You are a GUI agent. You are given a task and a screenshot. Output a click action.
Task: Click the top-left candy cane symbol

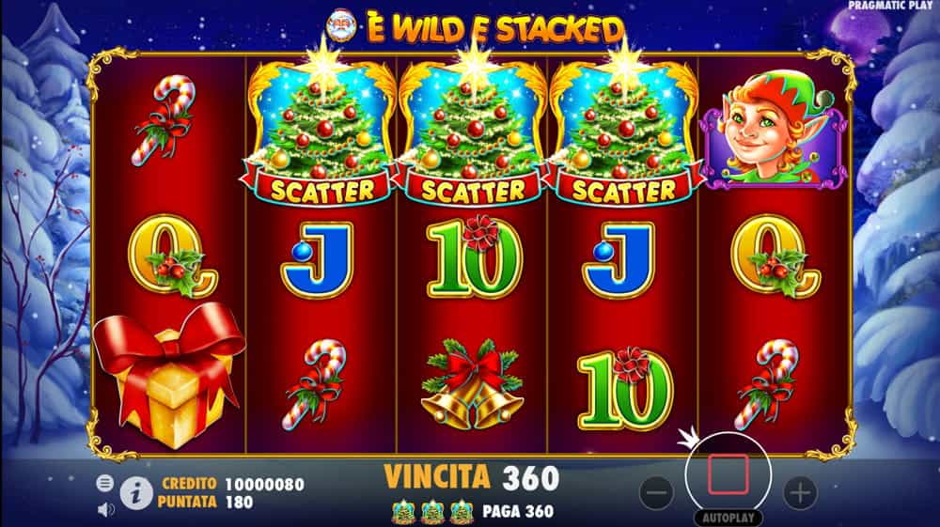coord(164,120)
